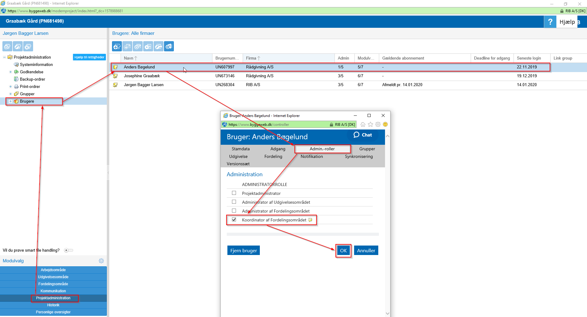Screen dimensions: 587x317
Task: Check Administrator af Udgivelsesområdet checkbox
Action: click(x=234, y=202)
